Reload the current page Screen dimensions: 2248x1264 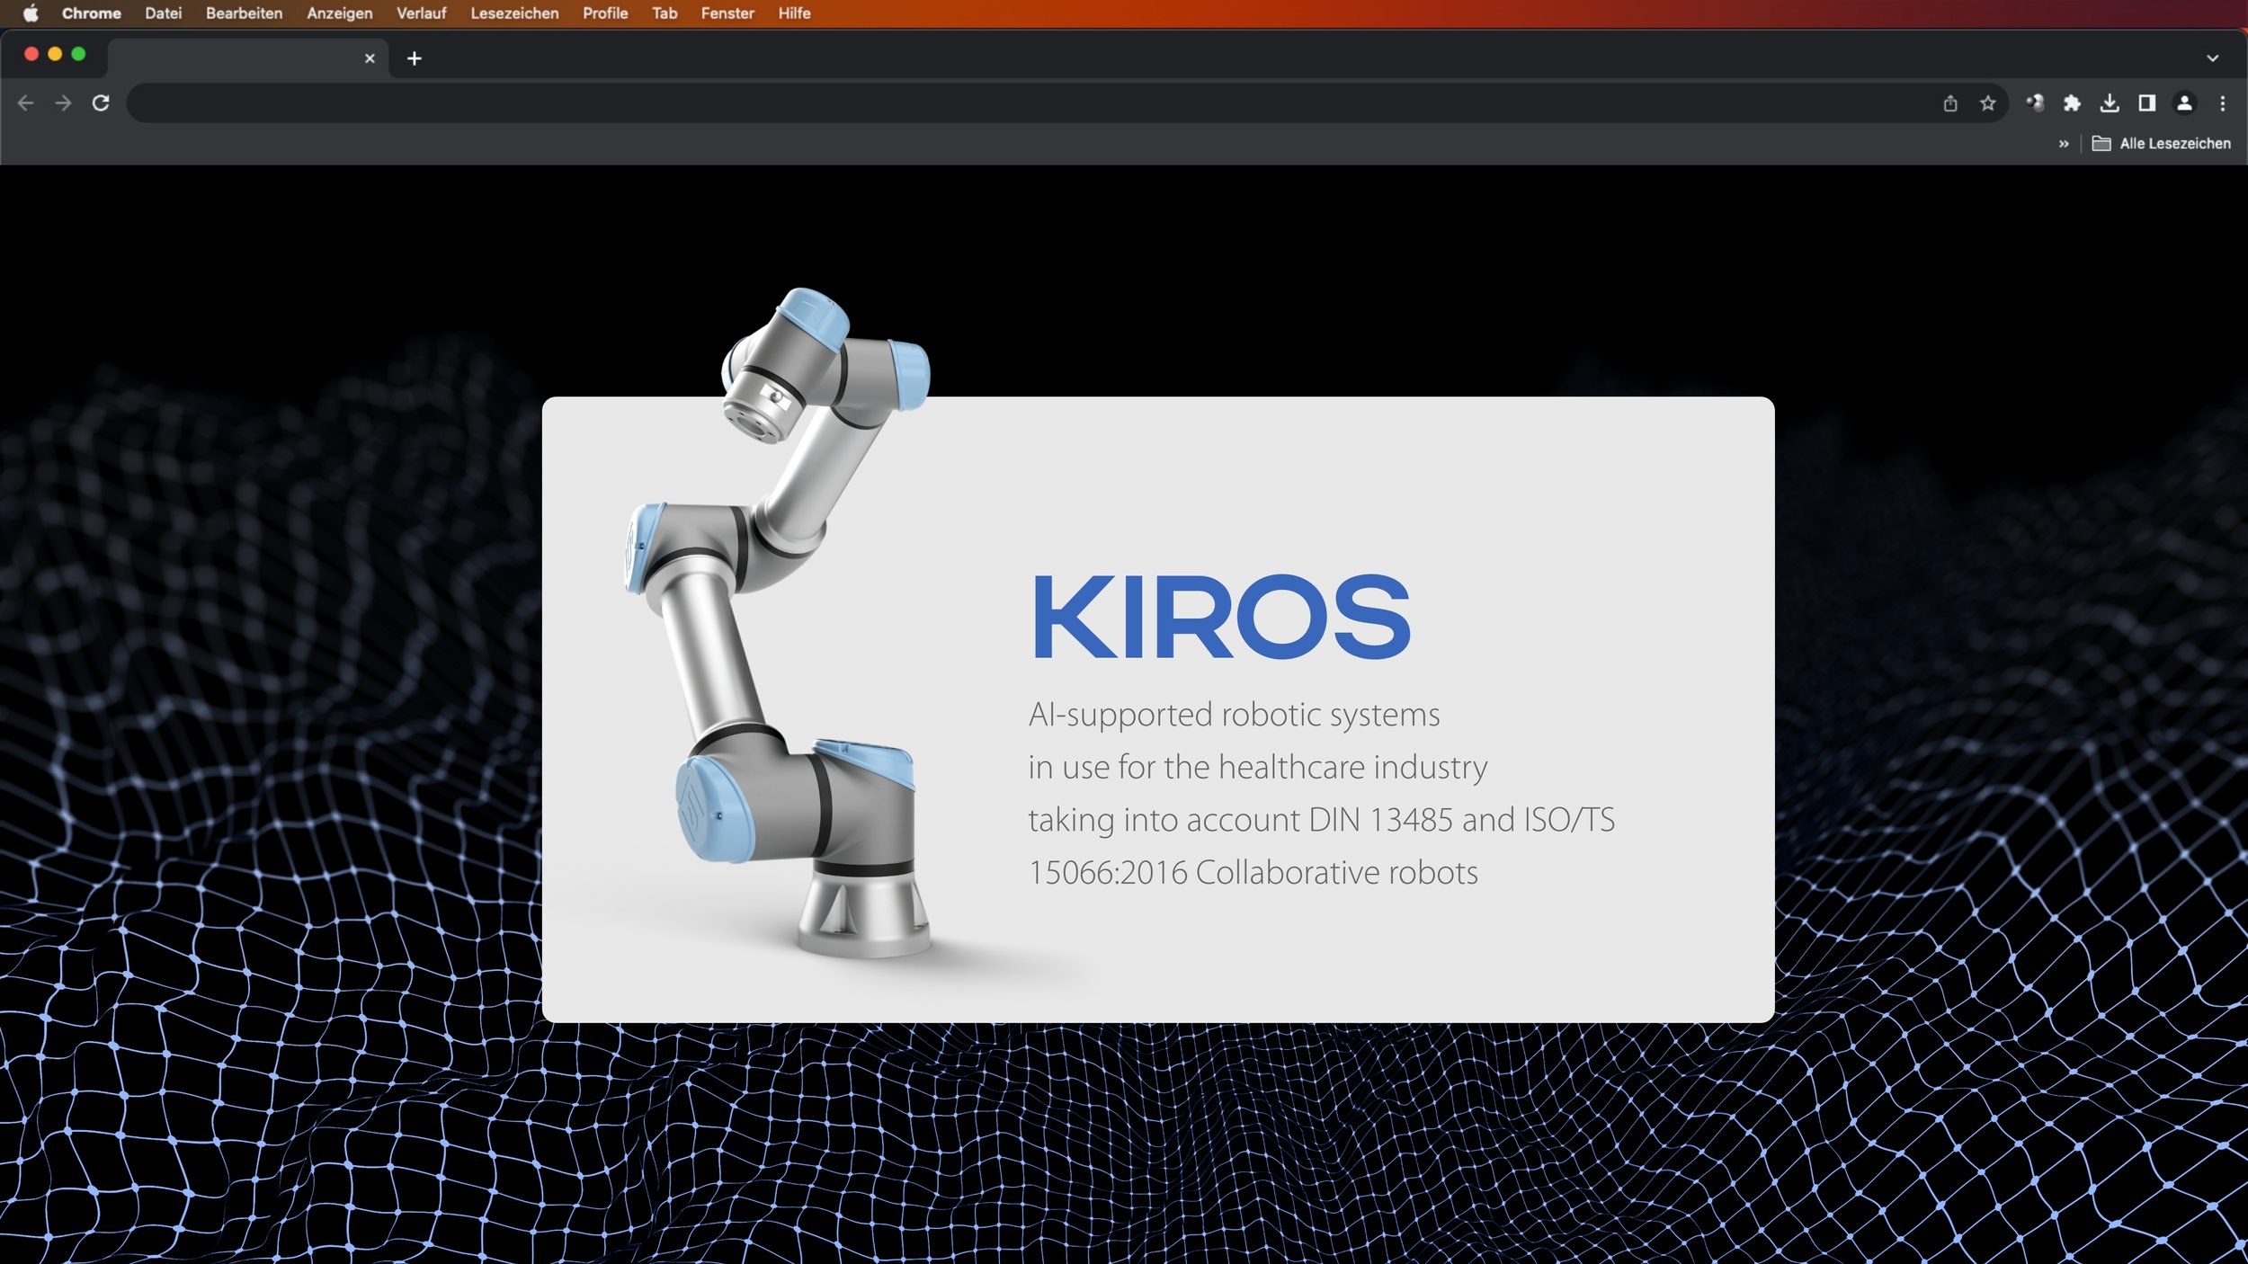point(101,103)
